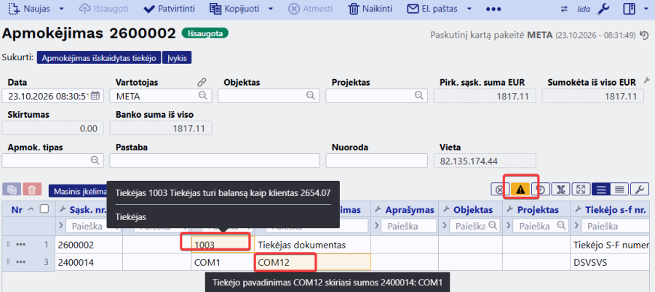Click the cell containing 2600002
655x292 pixels.
(89, 246)
